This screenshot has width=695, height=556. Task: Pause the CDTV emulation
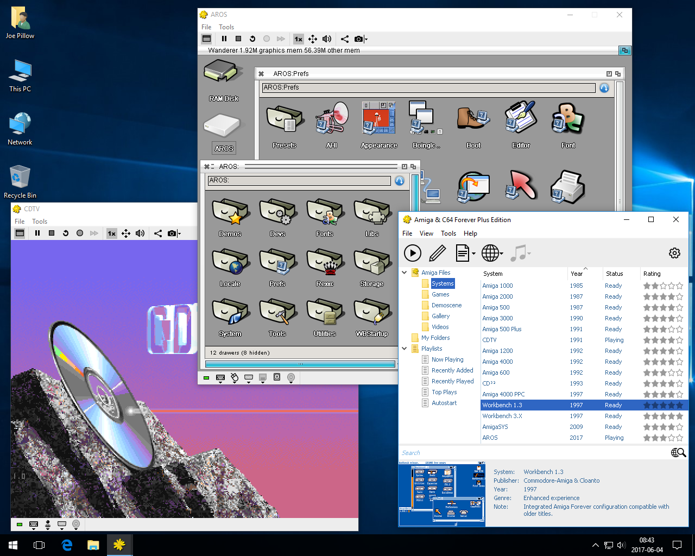(x=37, y=233)
